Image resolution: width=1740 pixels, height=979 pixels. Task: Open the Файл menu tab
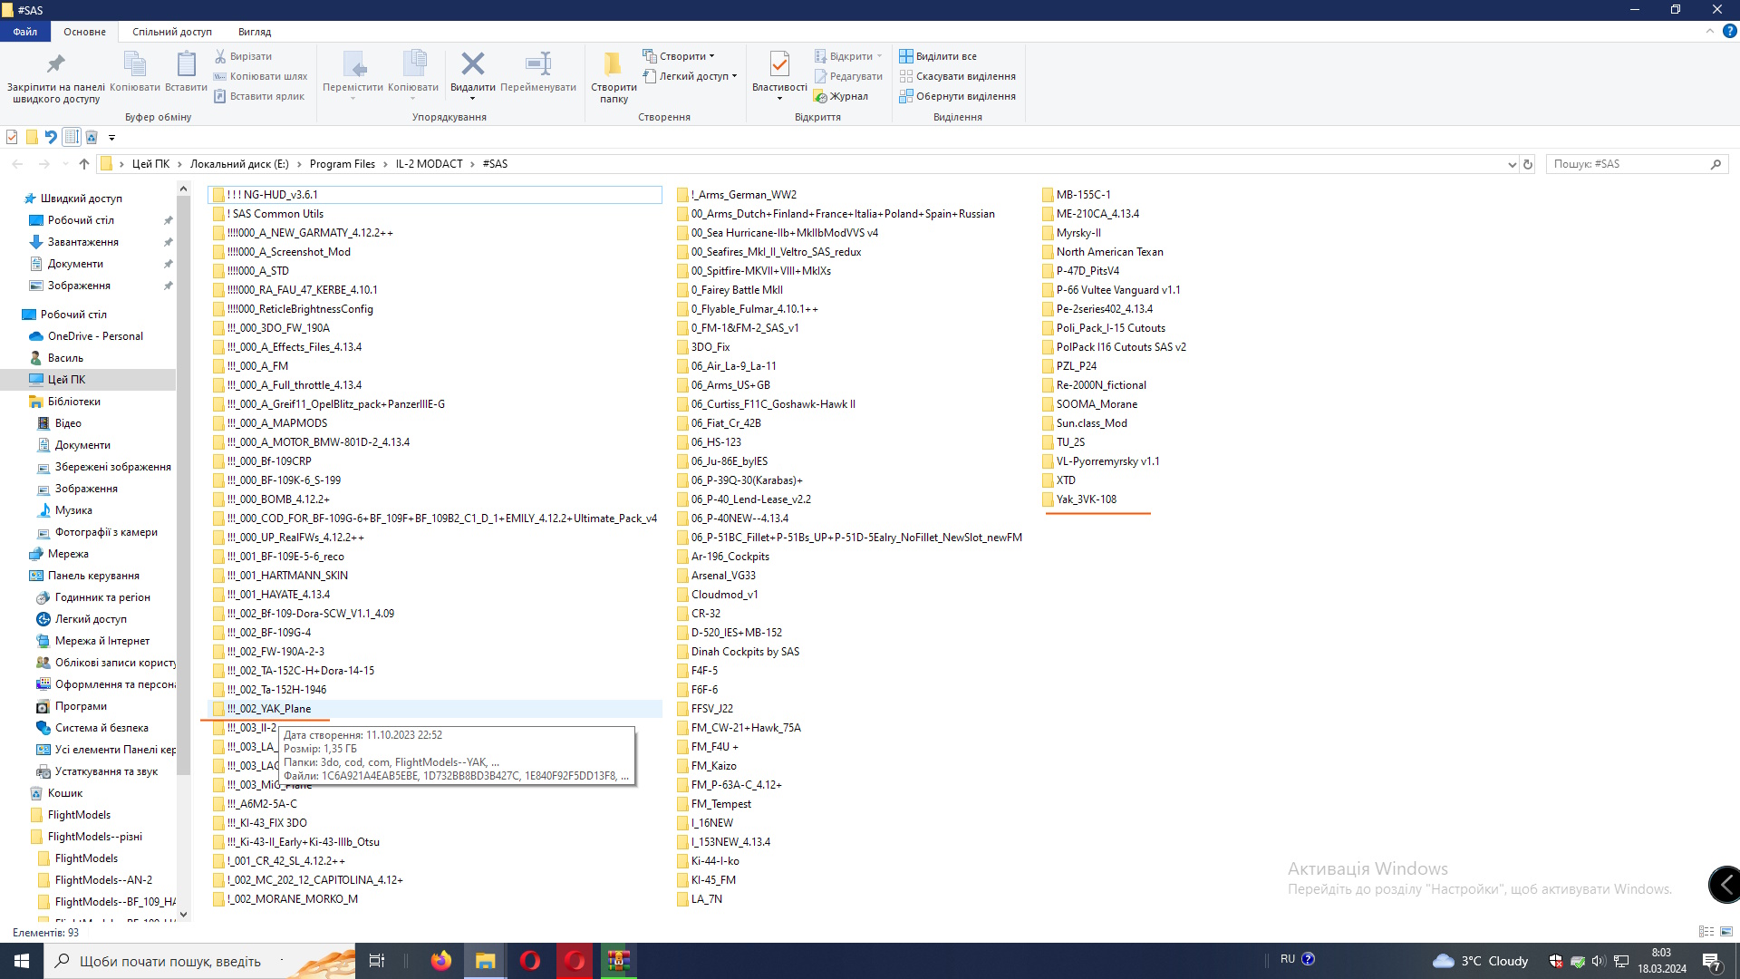coord(25,32)
